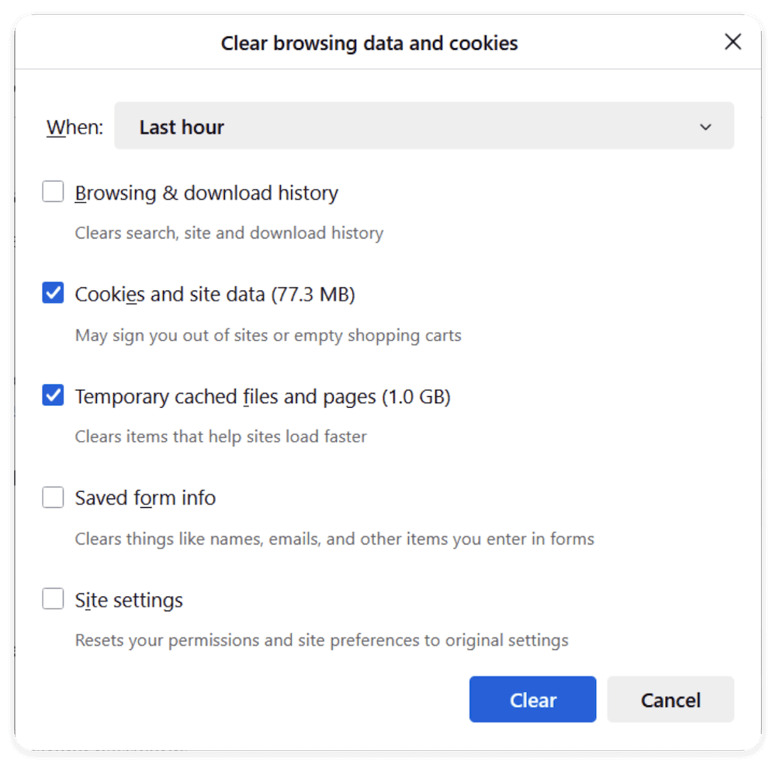Check the Site settings checkbox
776x765 pixels.
pos(53,599)
